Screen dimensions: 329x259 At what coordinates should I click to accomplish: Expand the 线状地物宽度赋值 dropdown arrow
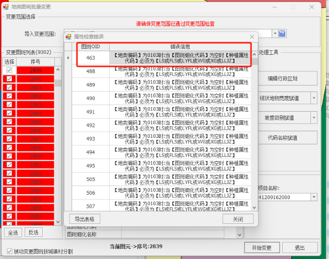[x=314, y=98]
